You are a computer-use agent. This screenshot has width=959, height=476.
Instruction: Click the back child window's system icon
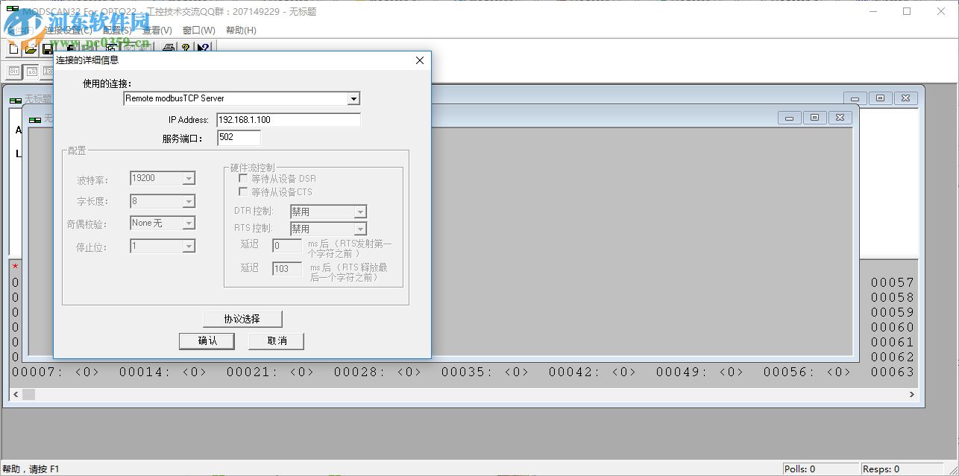point(15,99)
